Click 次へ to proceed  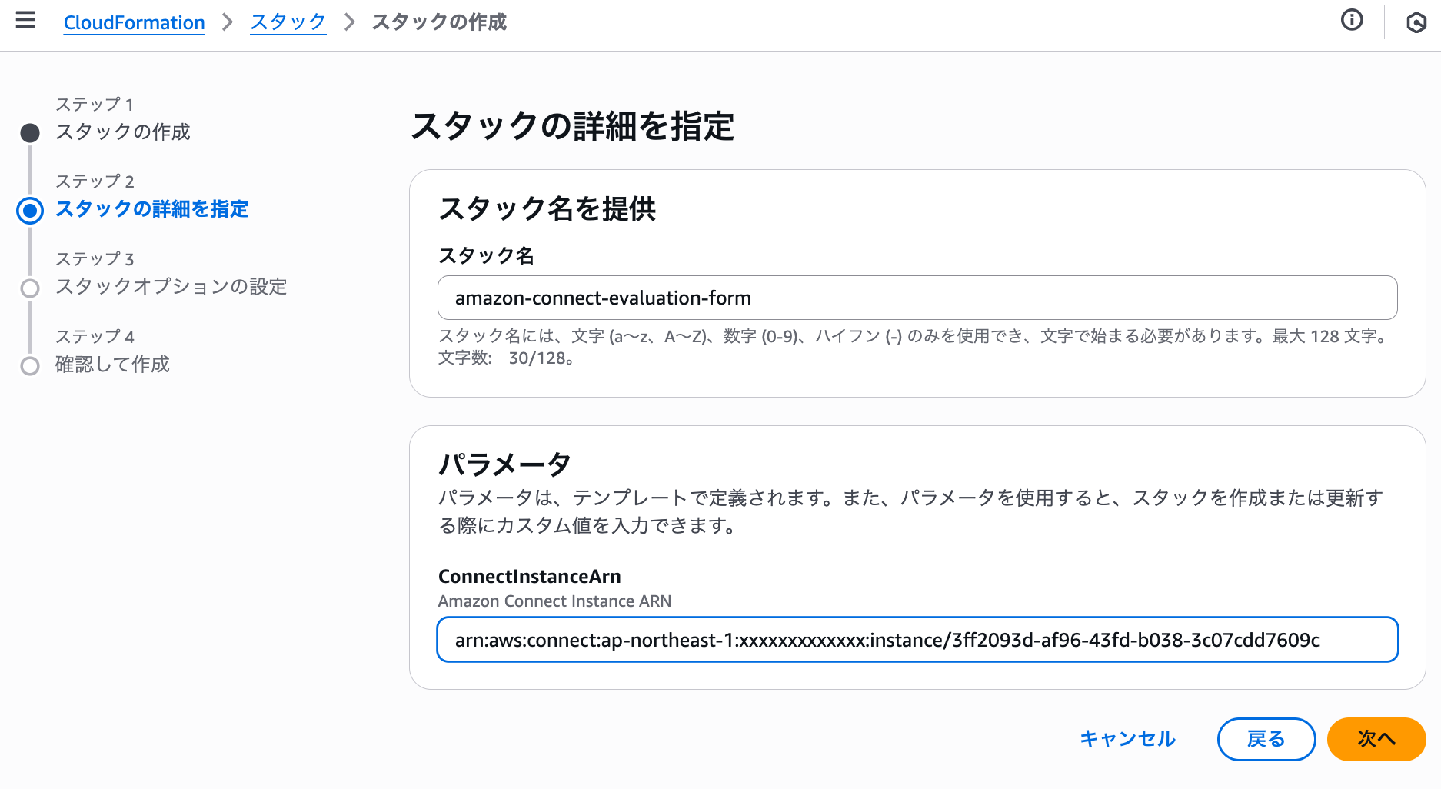(x=1376, y=739)
